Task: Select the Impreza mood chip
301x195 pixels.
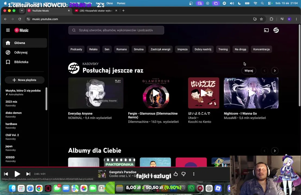Action: pos(182,49)
